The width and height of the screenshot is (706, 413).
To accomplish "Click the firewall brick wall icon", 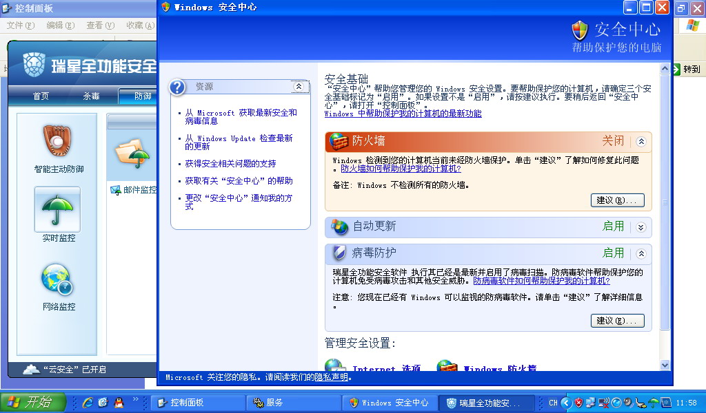I will point(339,141).
